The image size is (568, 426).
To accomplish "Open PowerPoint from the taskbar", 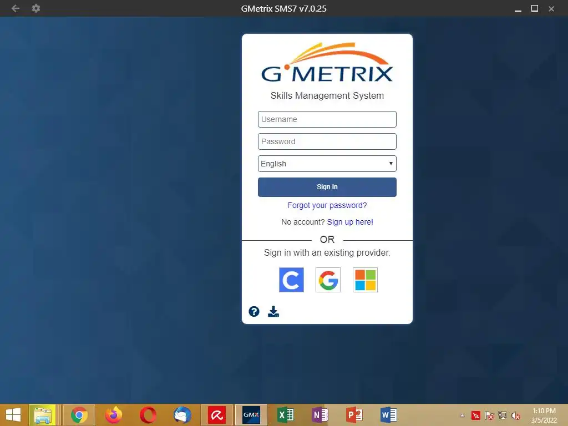I will (354, 415).
